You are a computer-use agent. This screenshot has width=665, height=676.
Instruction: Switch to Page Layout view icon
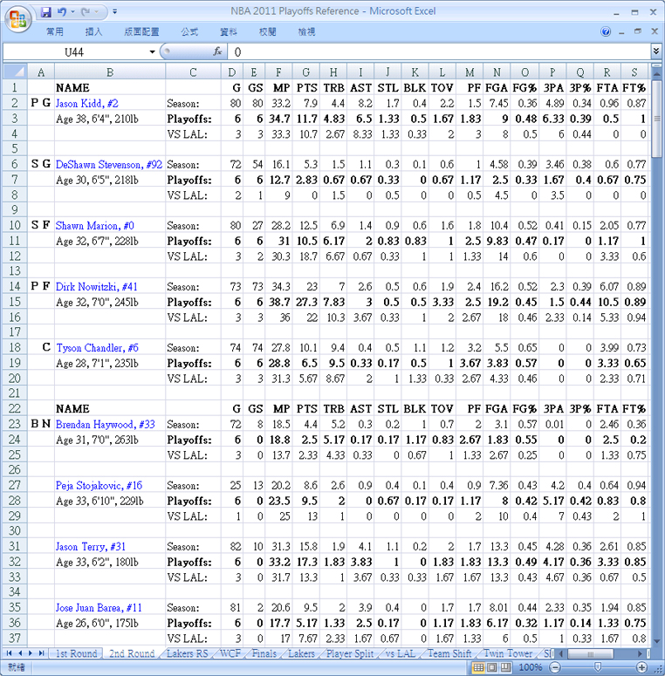click(492, 667)
